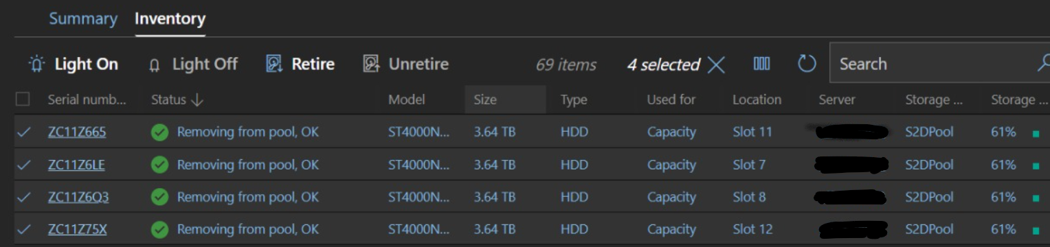Screen dimensions: 1050x247
Task: Open the choose columns icon
Action: pos(761,64)
